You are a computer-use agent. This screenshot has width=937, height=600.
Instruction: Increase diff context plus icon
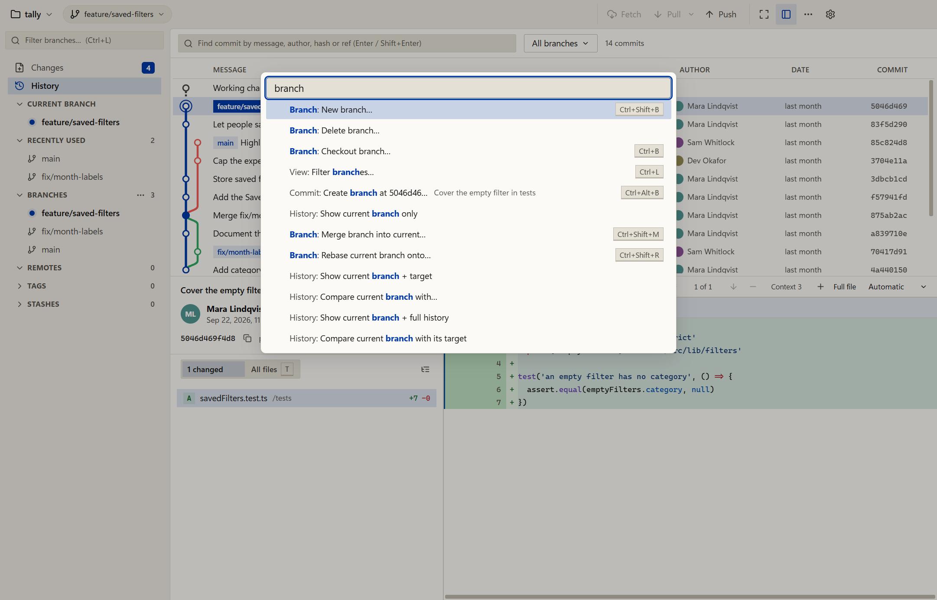(x=820, y=287)
